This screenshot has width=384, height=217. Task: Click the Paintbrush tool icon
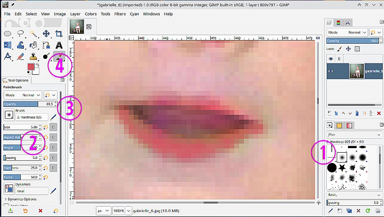(x=59, y=57)
